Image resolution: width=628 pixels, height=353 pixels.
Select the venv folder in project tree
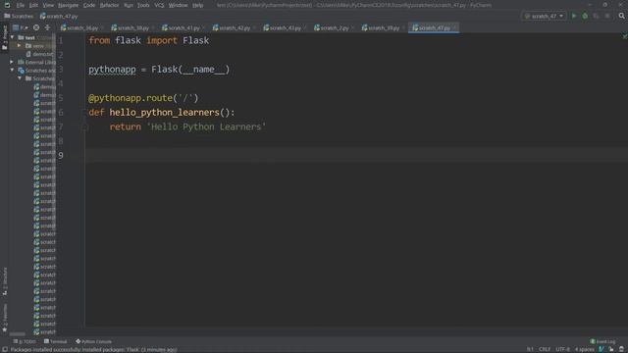tap(35, 46)
